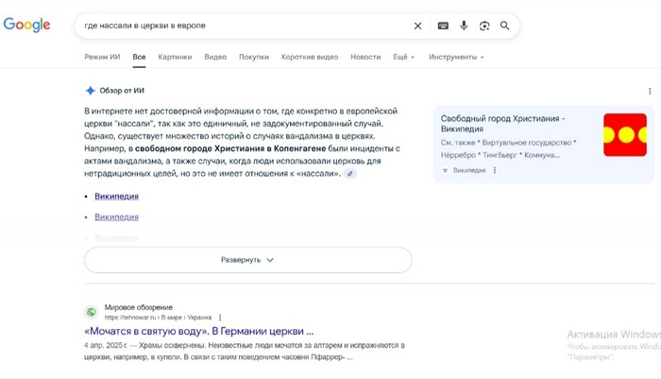Open the Инструменты tools dropdown

click(x=456, y=57)
